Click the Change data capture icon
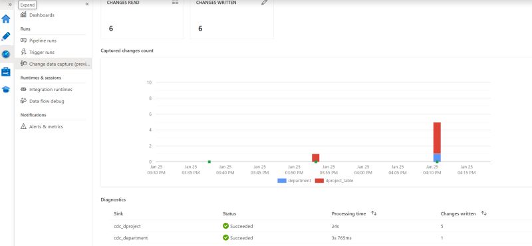This screenshot has height=246, width=532. point(23,63)
